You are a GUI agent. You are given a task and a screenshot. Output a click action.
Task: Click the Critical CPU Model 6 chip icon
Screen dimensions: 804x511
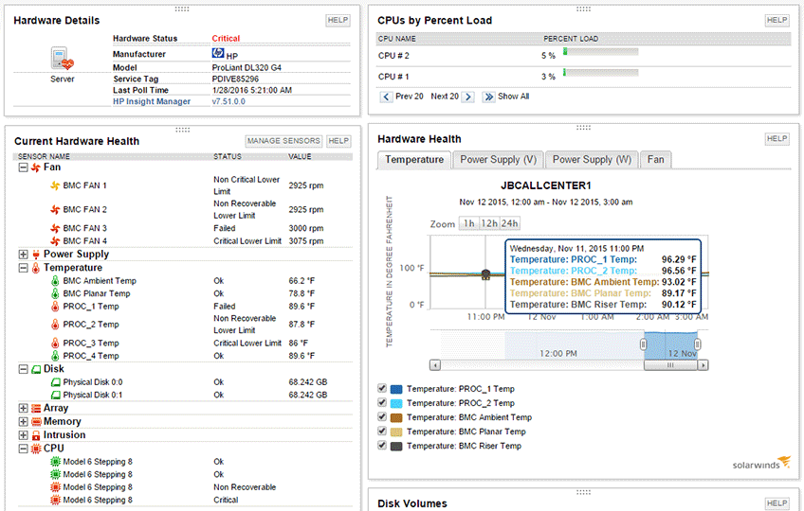click(55, 501)
